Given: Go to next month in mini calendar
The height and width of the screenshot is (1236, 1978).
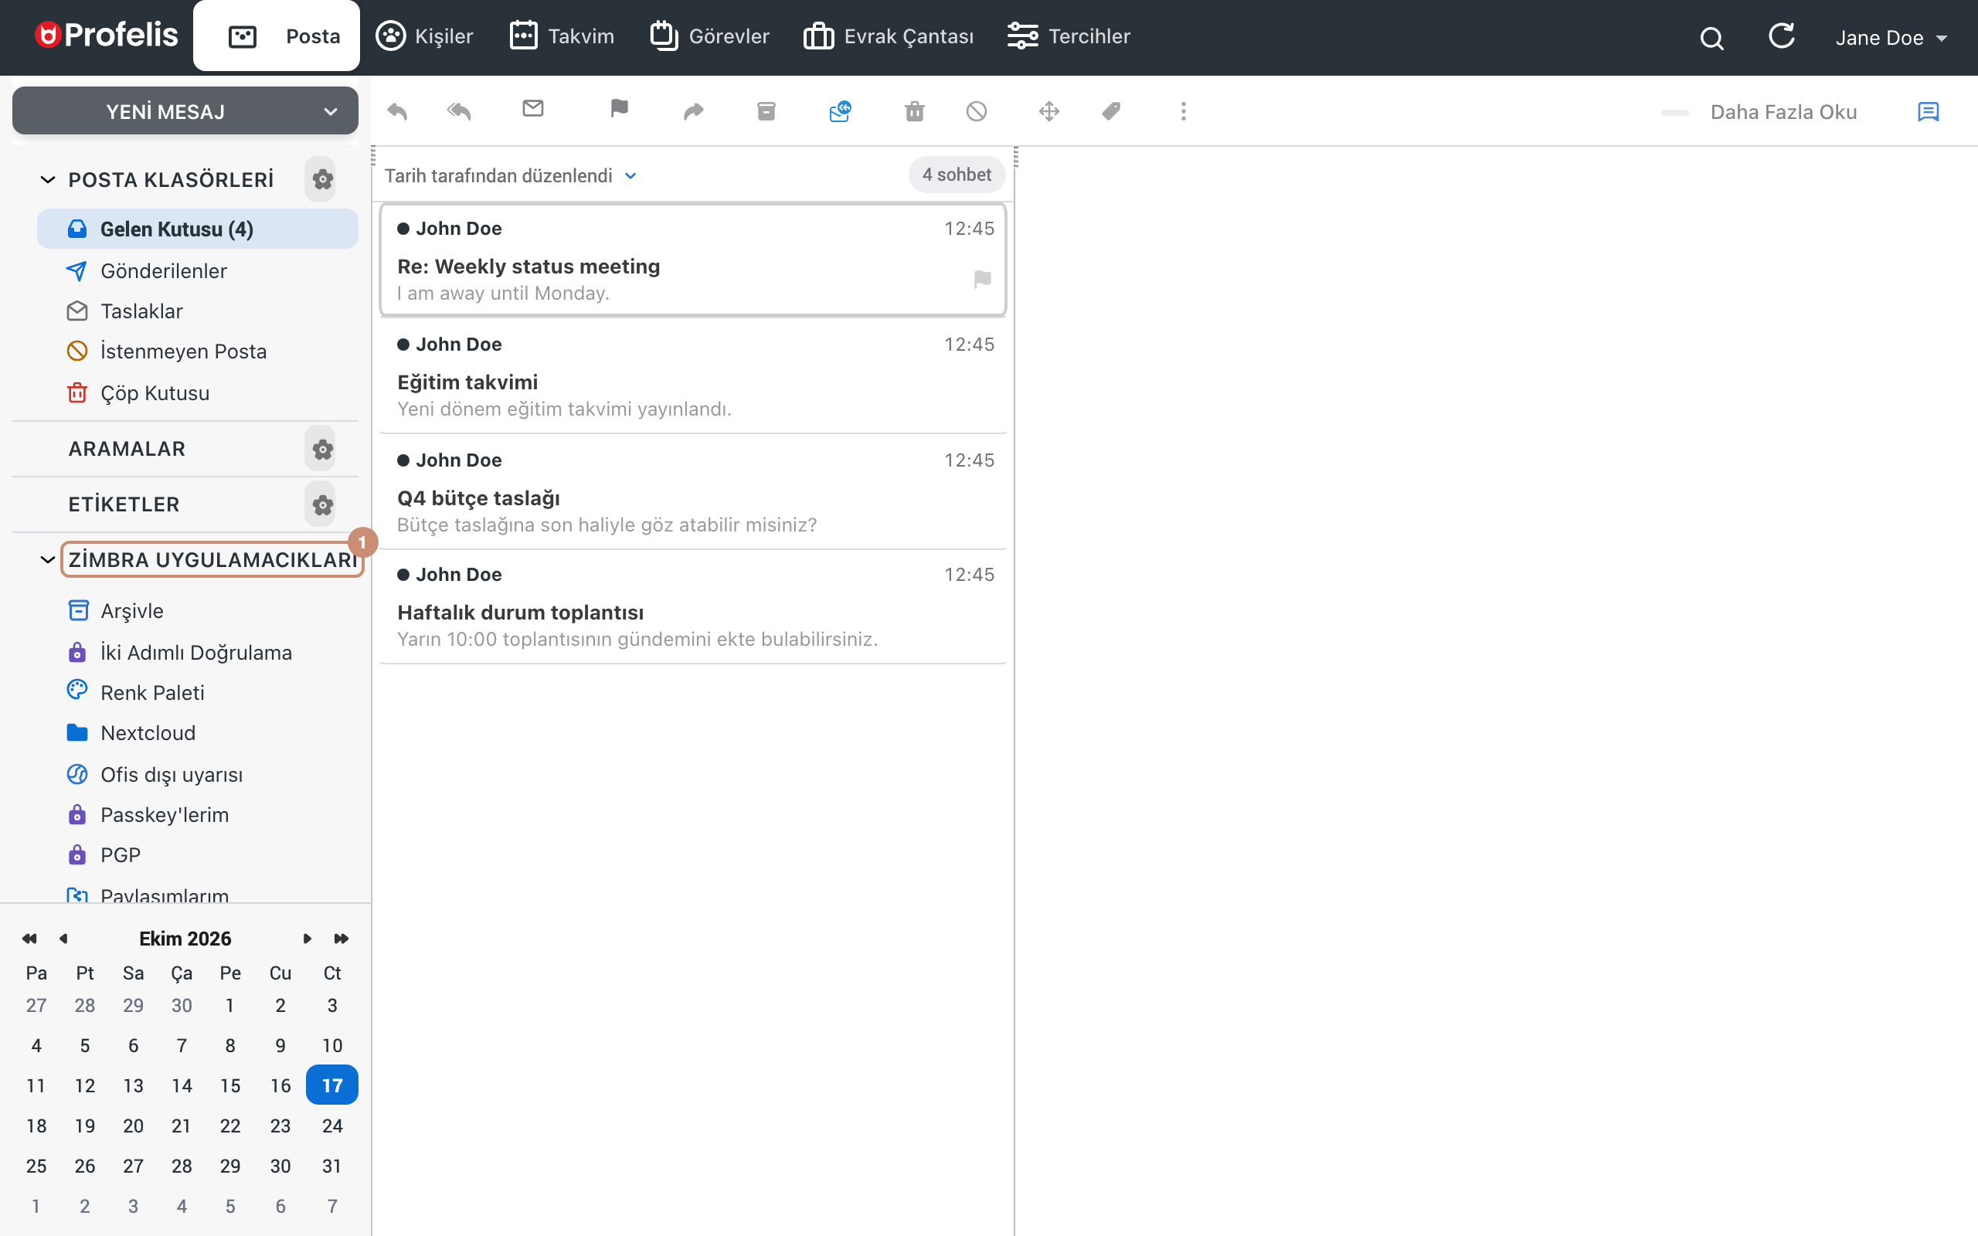Looking at the screenshot, I should tap(308, 939).
